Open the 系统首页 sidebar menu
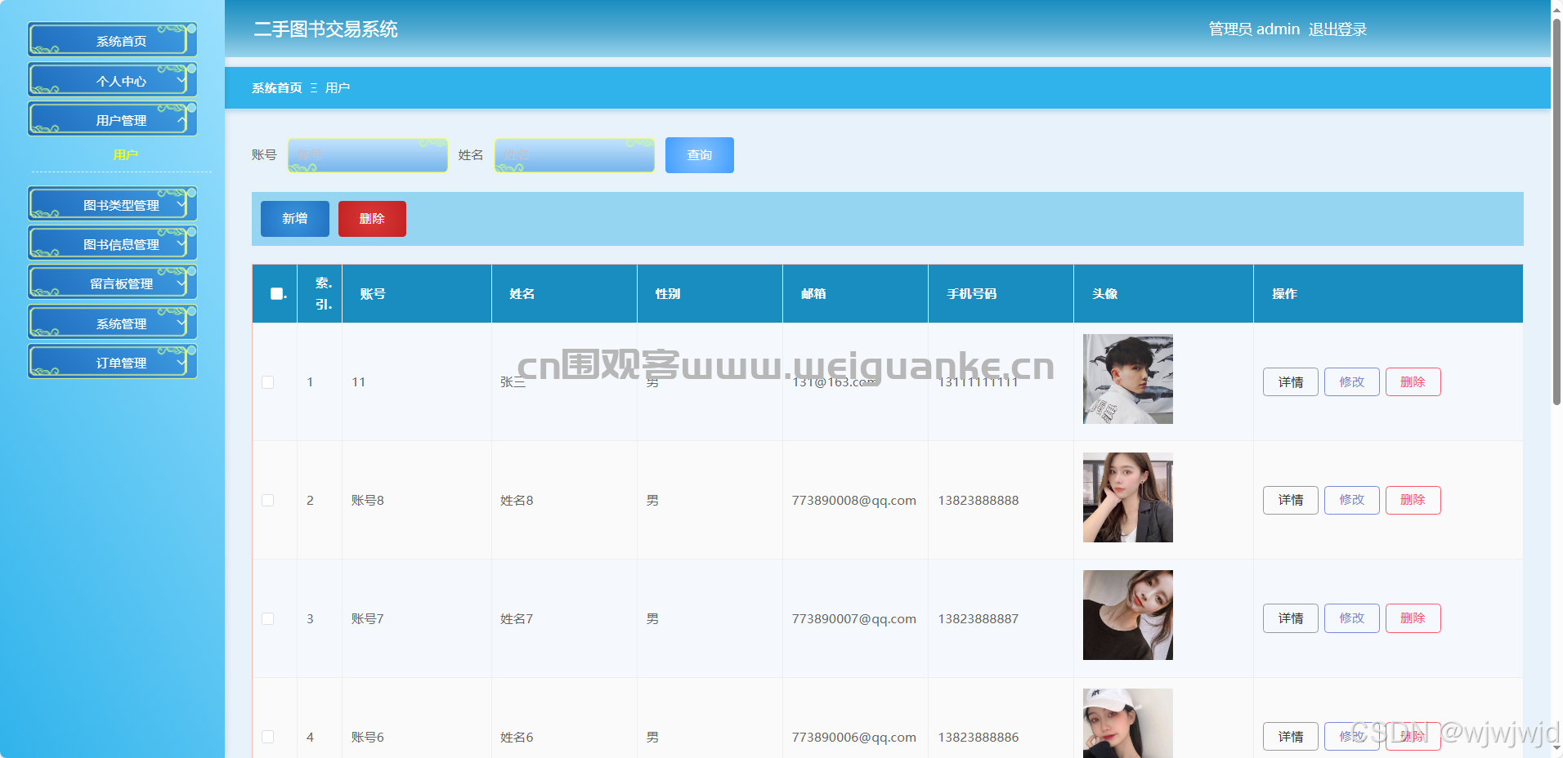 (x=113, y=40)
